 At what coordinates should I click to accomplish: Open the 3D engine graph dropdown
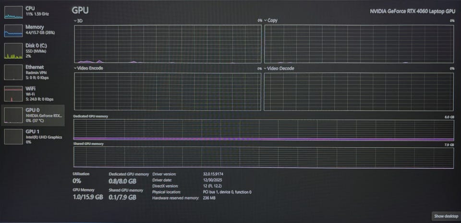(x=75, y=21)
